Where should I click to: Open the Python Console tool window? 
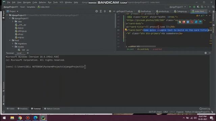(52, 109)
